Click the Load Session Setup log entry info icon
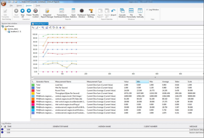The height and width of the screenshot is (138, 204). click(2, 130)
